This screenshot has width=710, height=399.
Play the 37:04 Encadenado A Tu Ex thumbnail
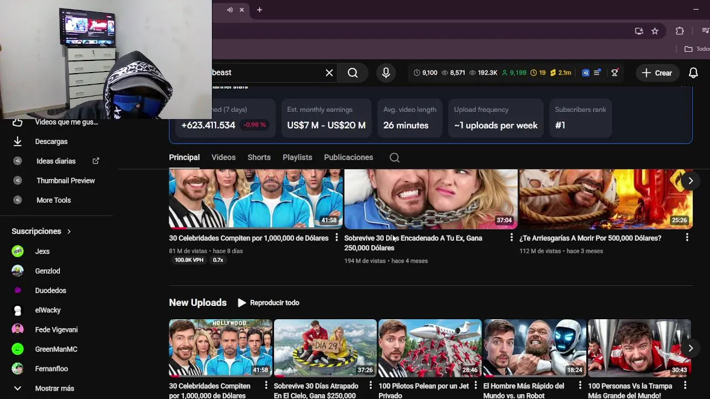pos(431,199)
